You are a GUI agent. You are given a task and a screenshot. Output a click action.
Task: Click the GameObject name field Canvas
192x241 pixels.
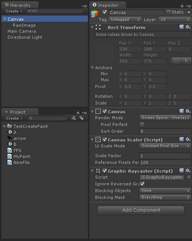click(136, 12)
